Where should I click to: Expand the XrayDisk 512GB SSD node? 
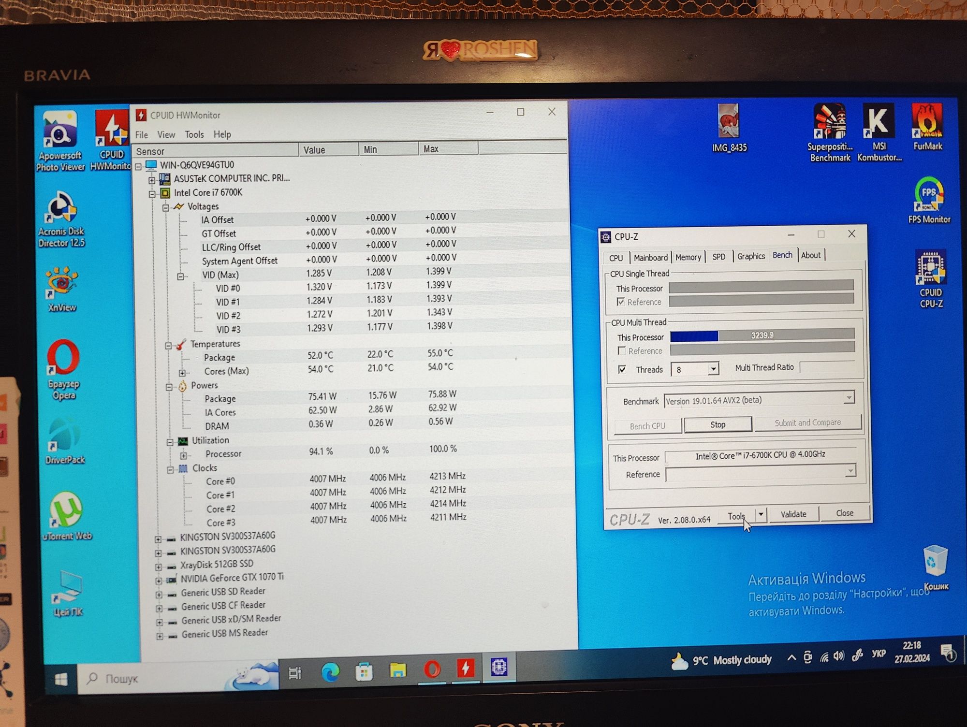(159, 567)
